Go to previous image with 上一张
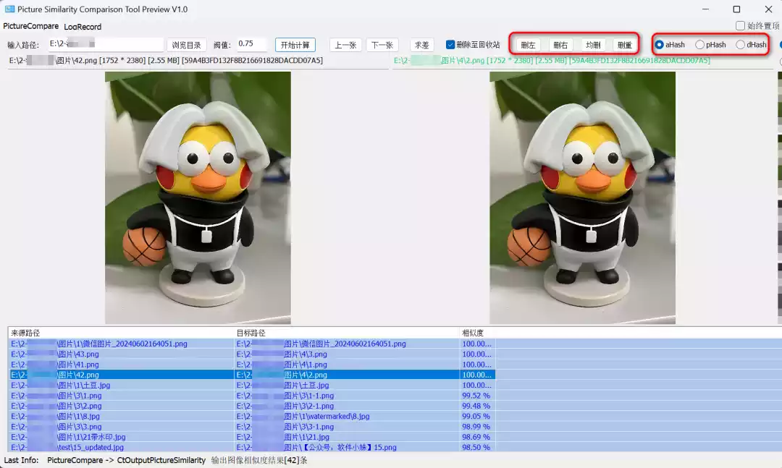This screenshot has width=782, height=468. pos(345,45)
